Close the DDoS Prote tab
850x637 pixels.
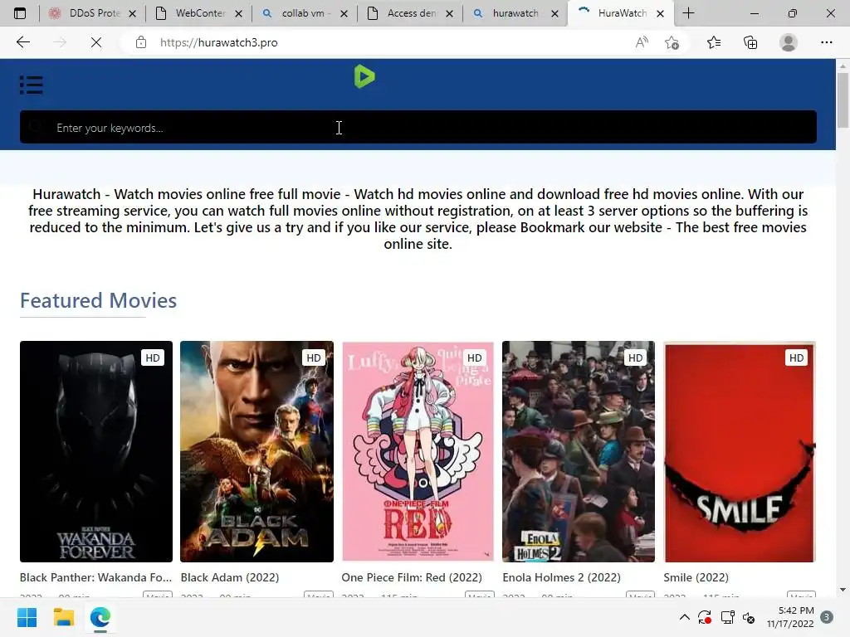[132, 14]
